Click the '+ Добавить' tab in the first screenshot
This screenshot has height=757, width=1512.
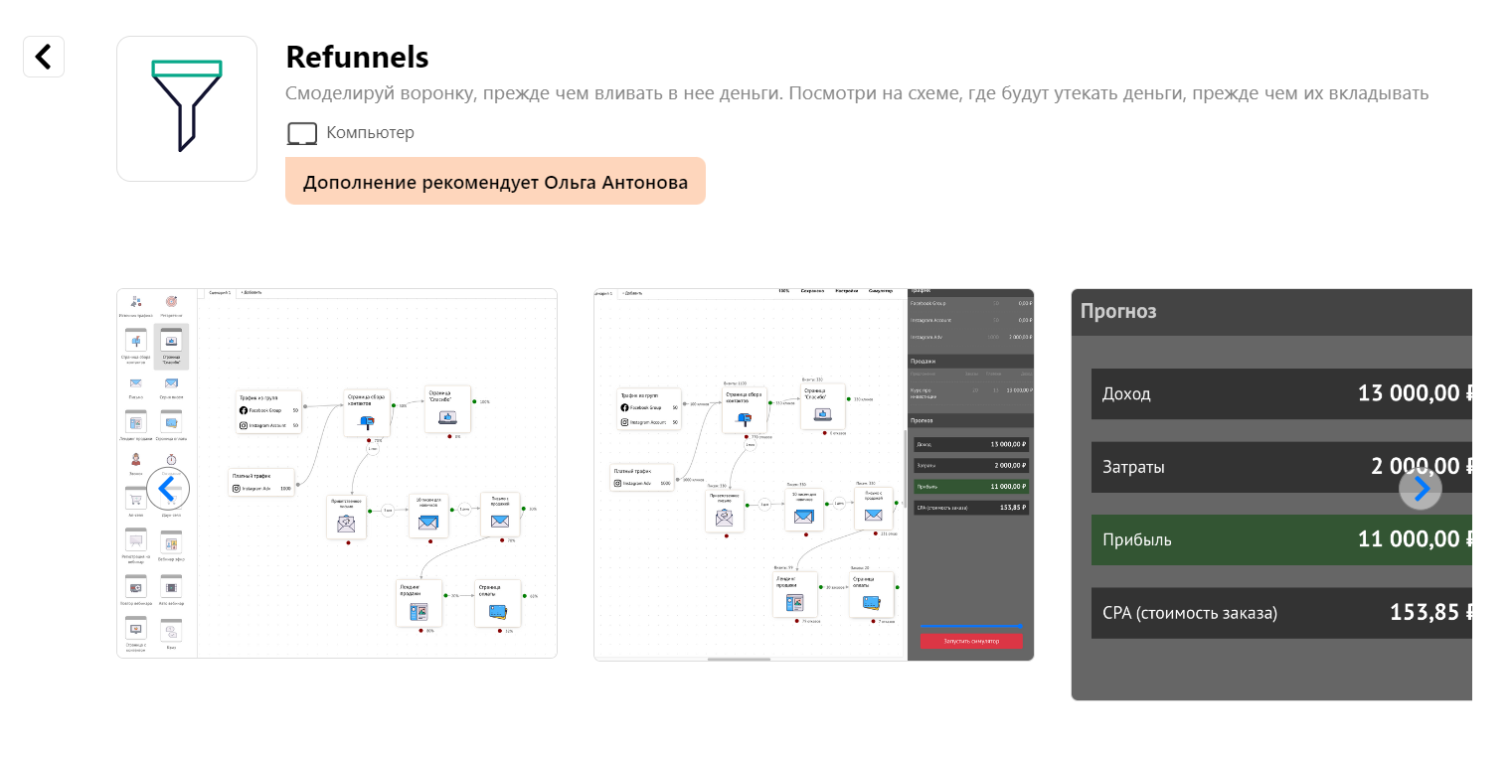point(252,293)
